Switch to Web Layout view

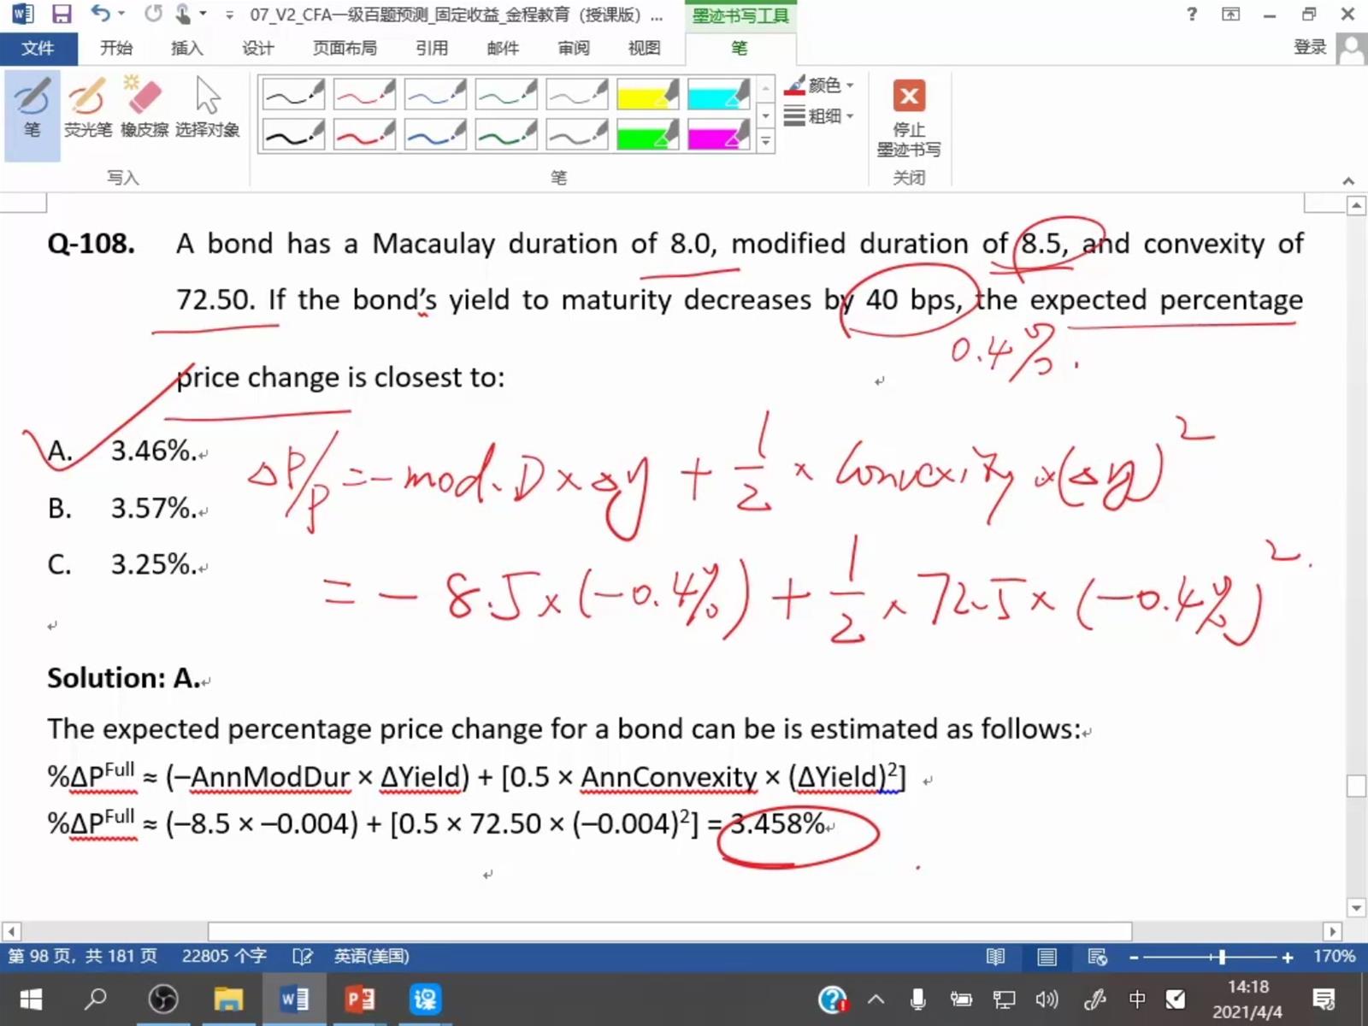1098,957
